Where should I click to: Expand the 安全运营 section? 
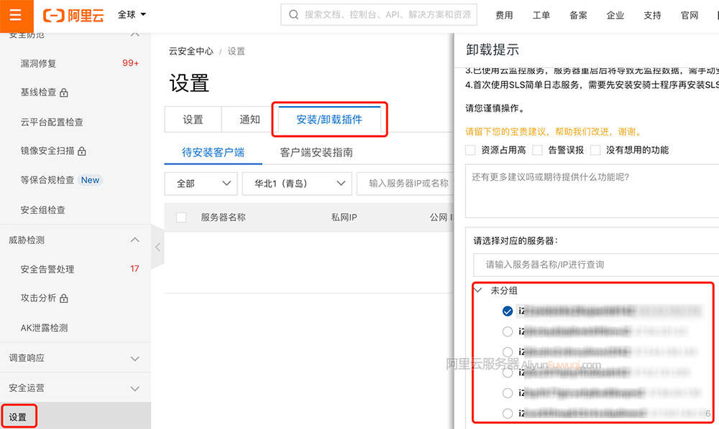pyautogui.click(x=135, y=388)
